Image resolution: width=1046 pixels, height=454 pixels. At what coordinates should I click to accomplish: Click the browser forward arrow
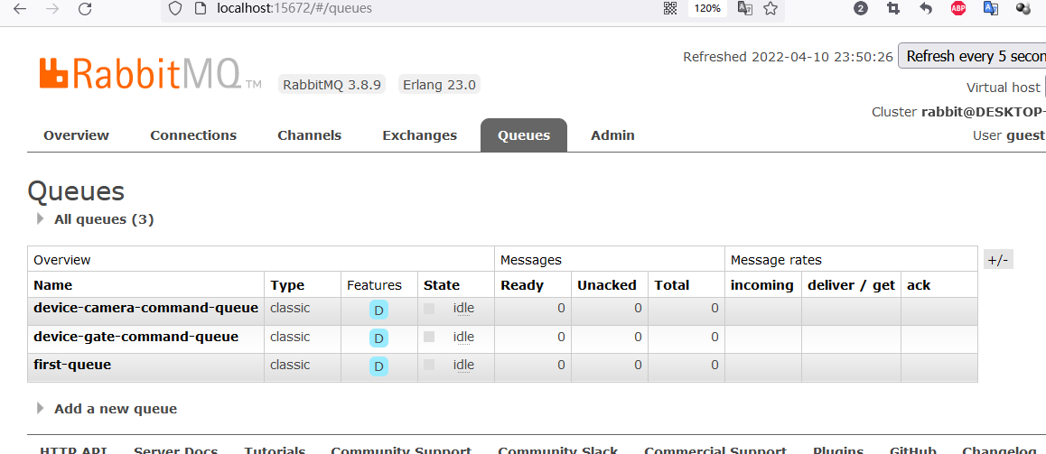(x=52, y=9)
